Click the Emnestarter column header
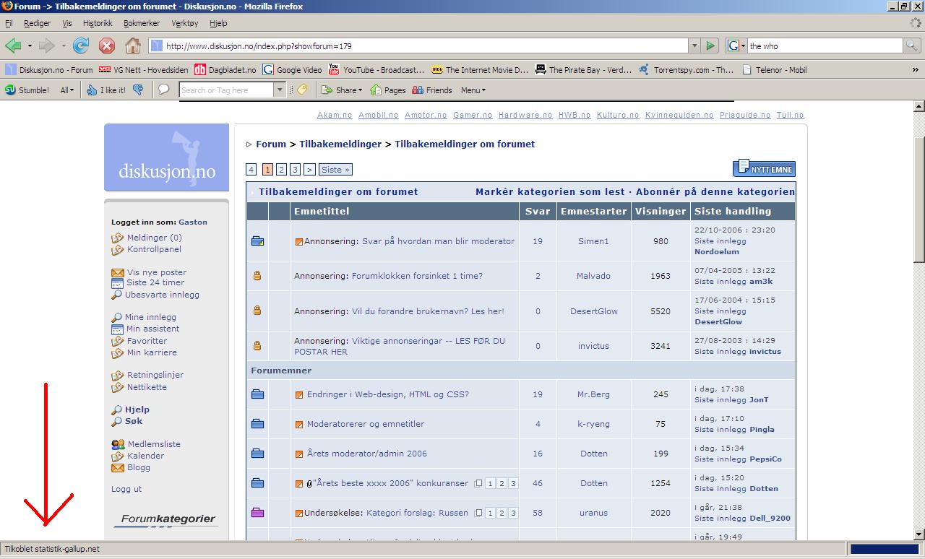Viewport: 925px width, 559px height. 593,211
